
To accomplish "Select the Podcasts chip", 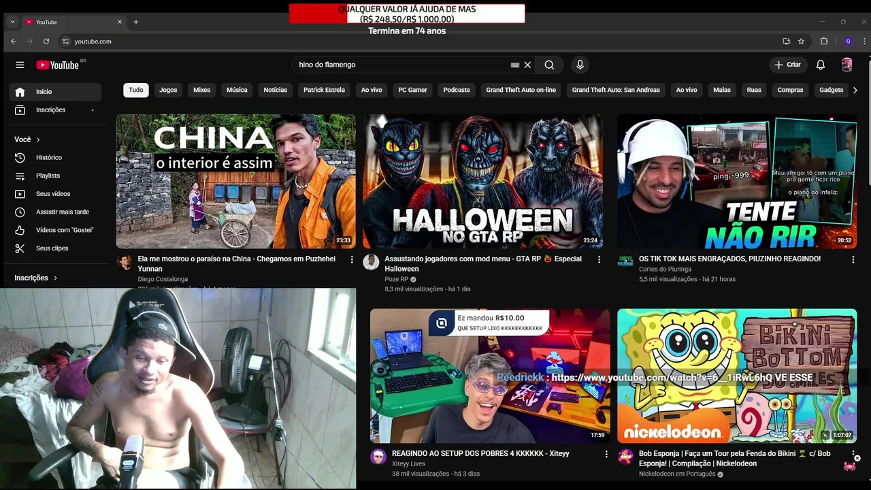I will pos(457,90).
